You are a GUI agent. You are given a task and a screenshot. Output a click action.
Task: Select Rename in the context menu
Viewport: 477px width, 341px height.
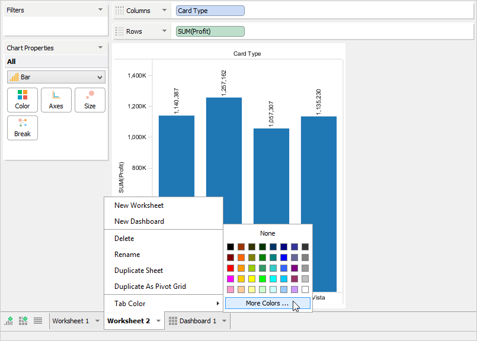click(x=164, y=255)
